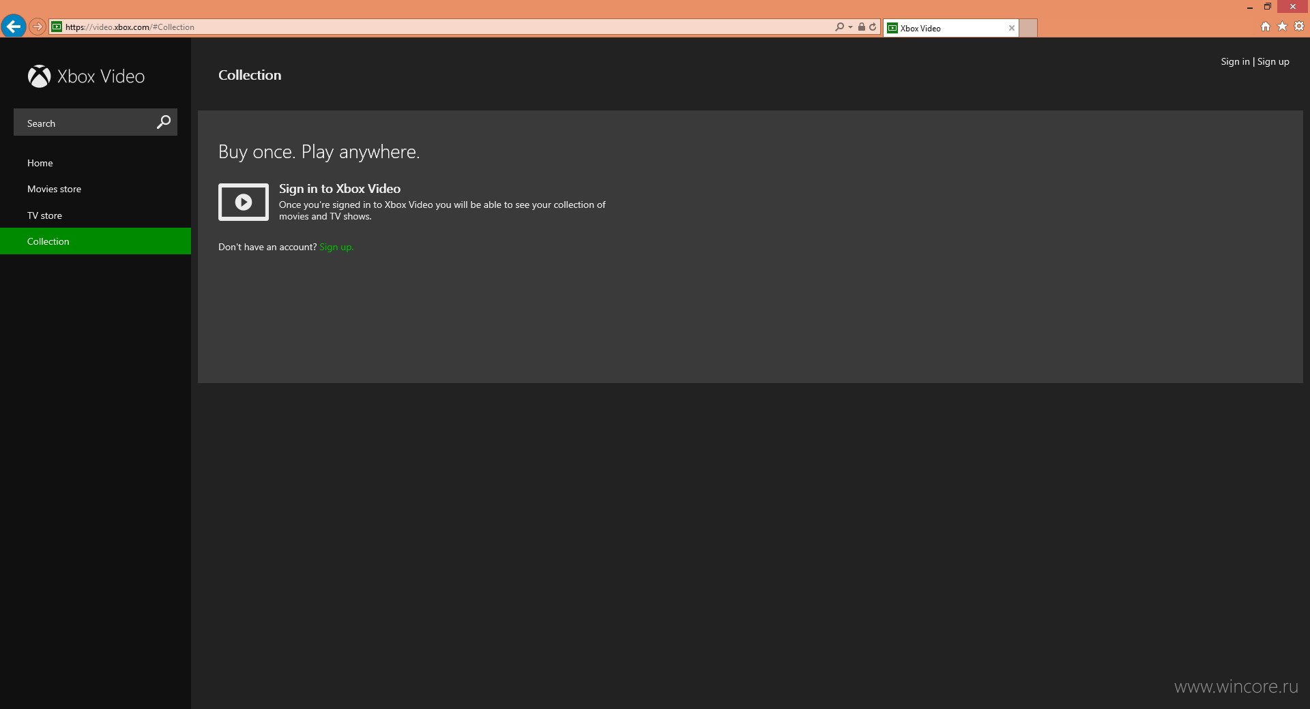Close the browser window

coord(1293,7)
